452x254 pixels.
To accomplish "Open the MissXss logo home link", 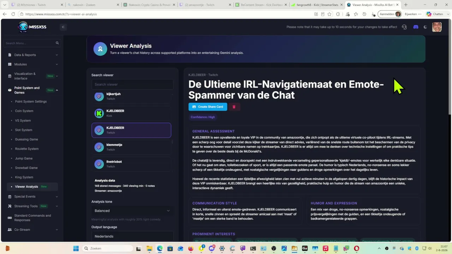I will coord(32,27).
